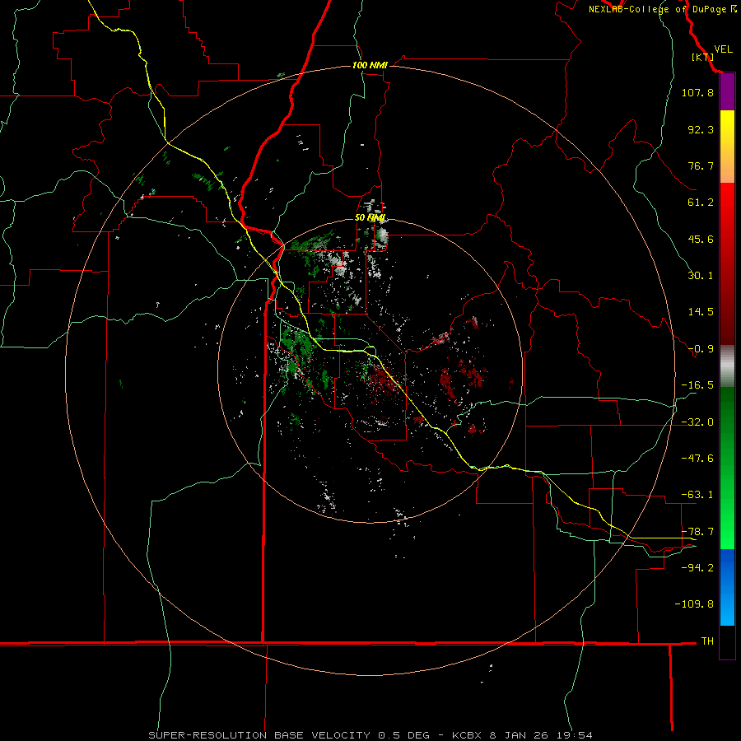Click the 50 NMI range ring label
Image resolution: width=741 pixels, height=741 pixels.
point(370,218)
